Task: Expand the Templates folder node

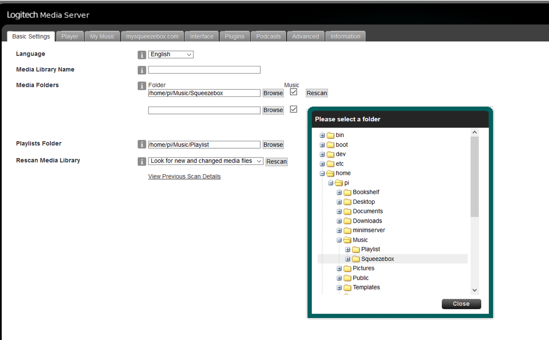Action: pyautogui.click(x=339, y=288)
